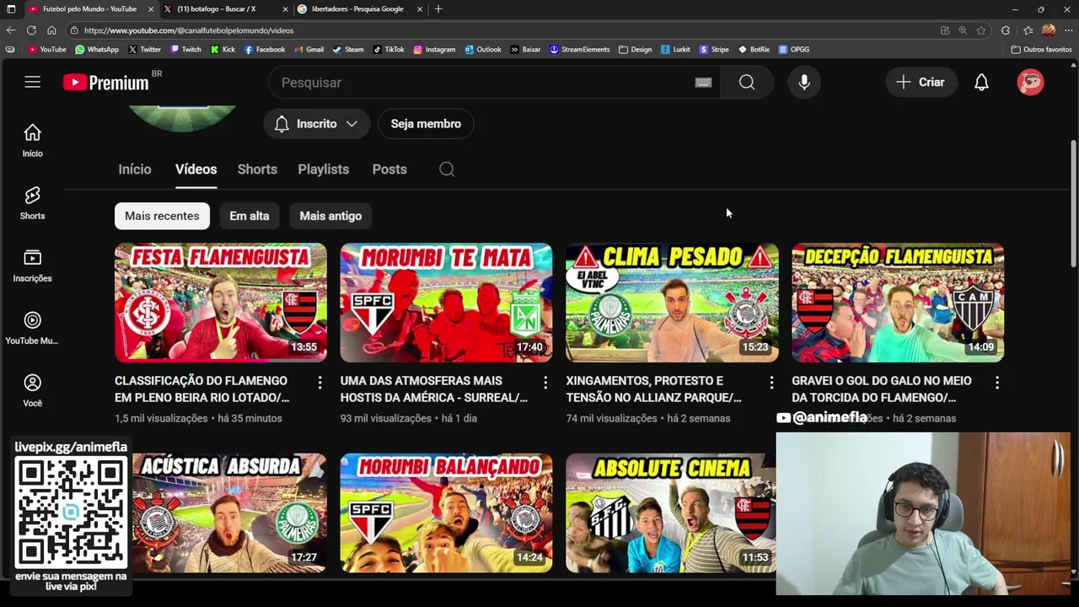Open Você in the left sidebar
The height and width of the screenshot is (607, 1079).
[x=32, y=390]
